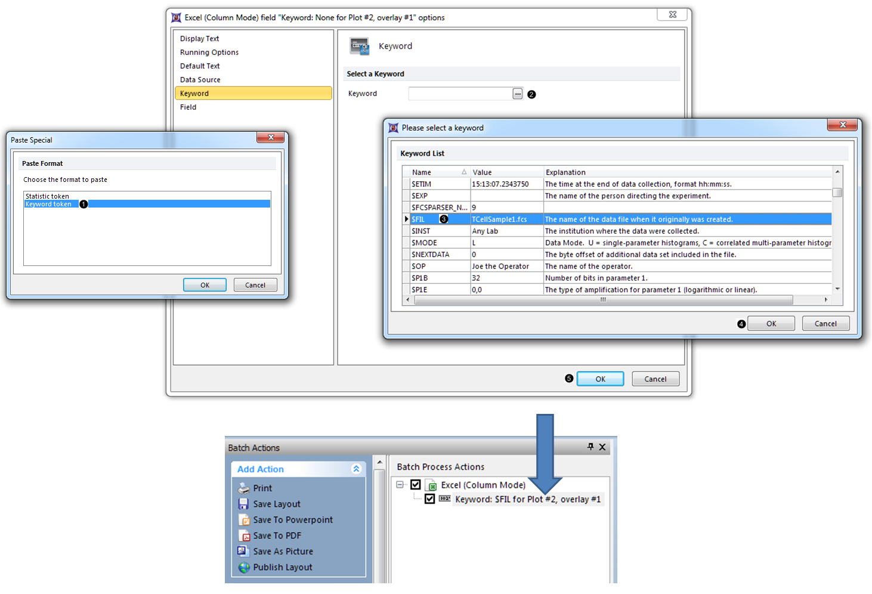
Task: Select Data Source in options list
Action: [x=200, y=80]
